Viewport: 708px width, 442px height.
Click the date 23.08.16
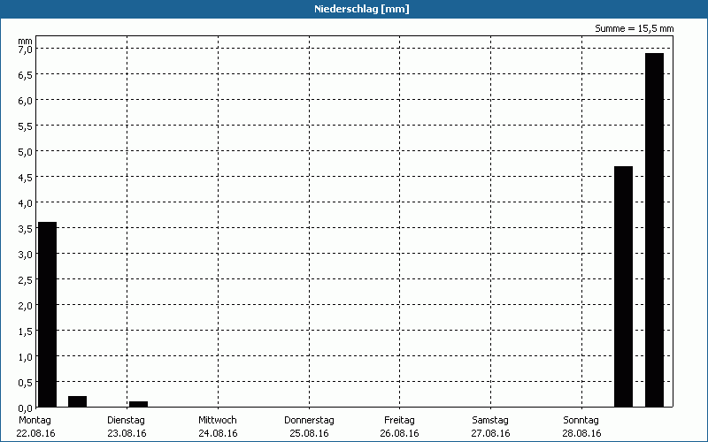[x=127, y=434]
